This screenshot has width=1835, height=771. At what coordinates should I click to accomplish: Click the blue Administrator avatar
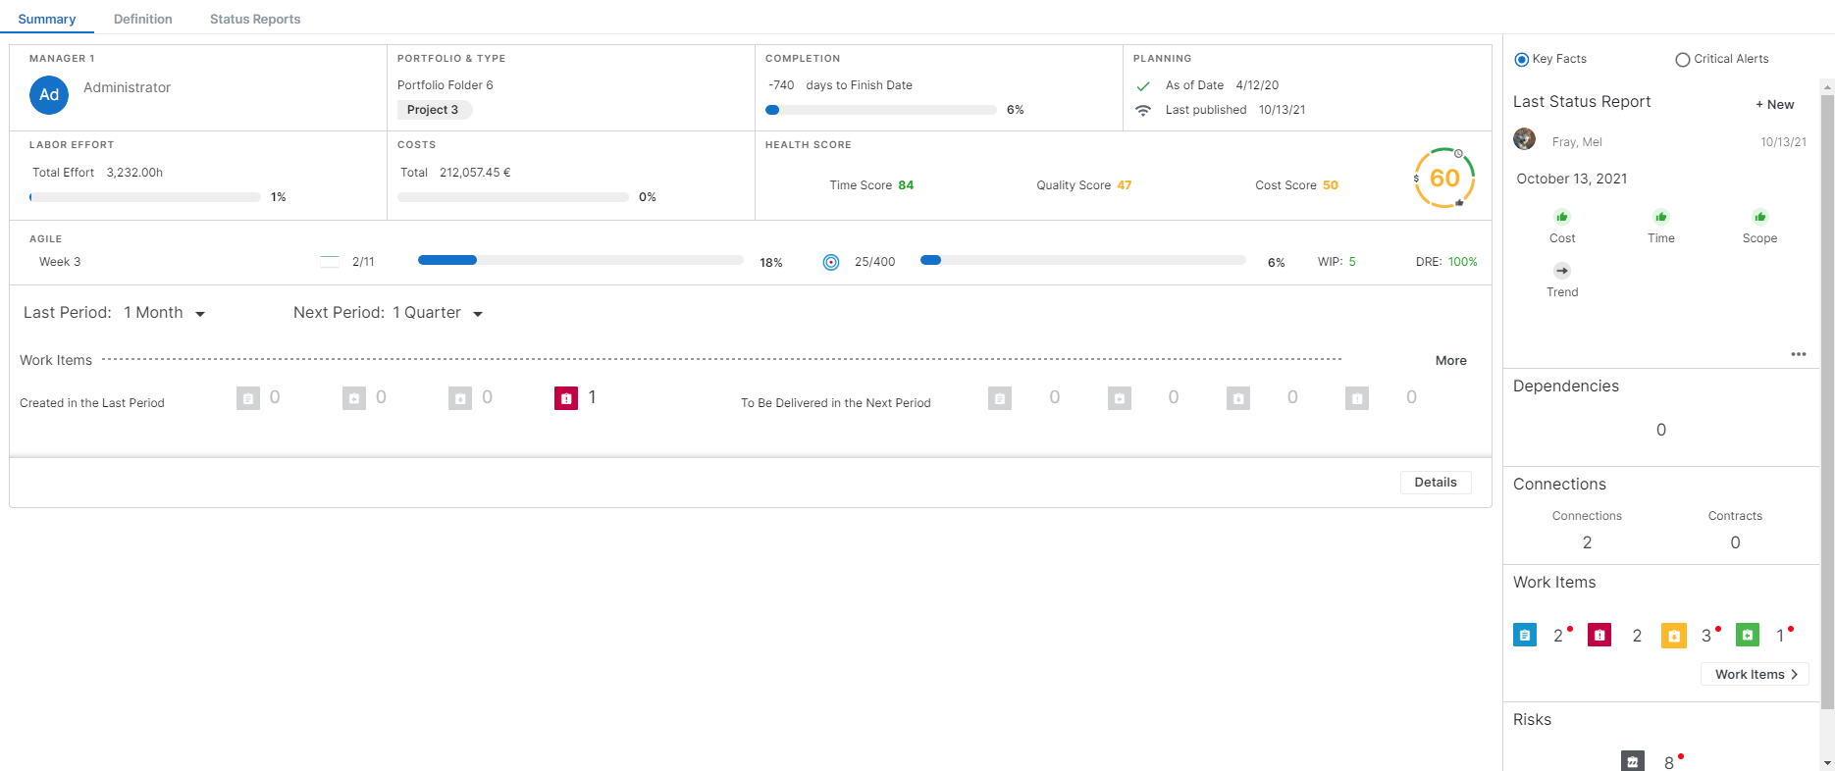(x=49, y=95)
